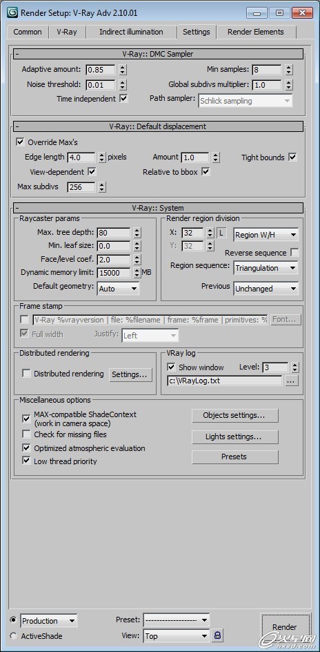320x652 pixels.
Task: Click Edge length spinner arrows
Action: pos(102,157)
